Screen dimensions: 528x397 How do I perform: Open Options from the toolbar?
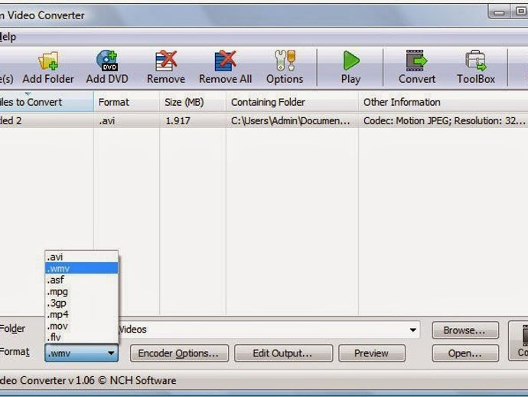click(285, 67)
